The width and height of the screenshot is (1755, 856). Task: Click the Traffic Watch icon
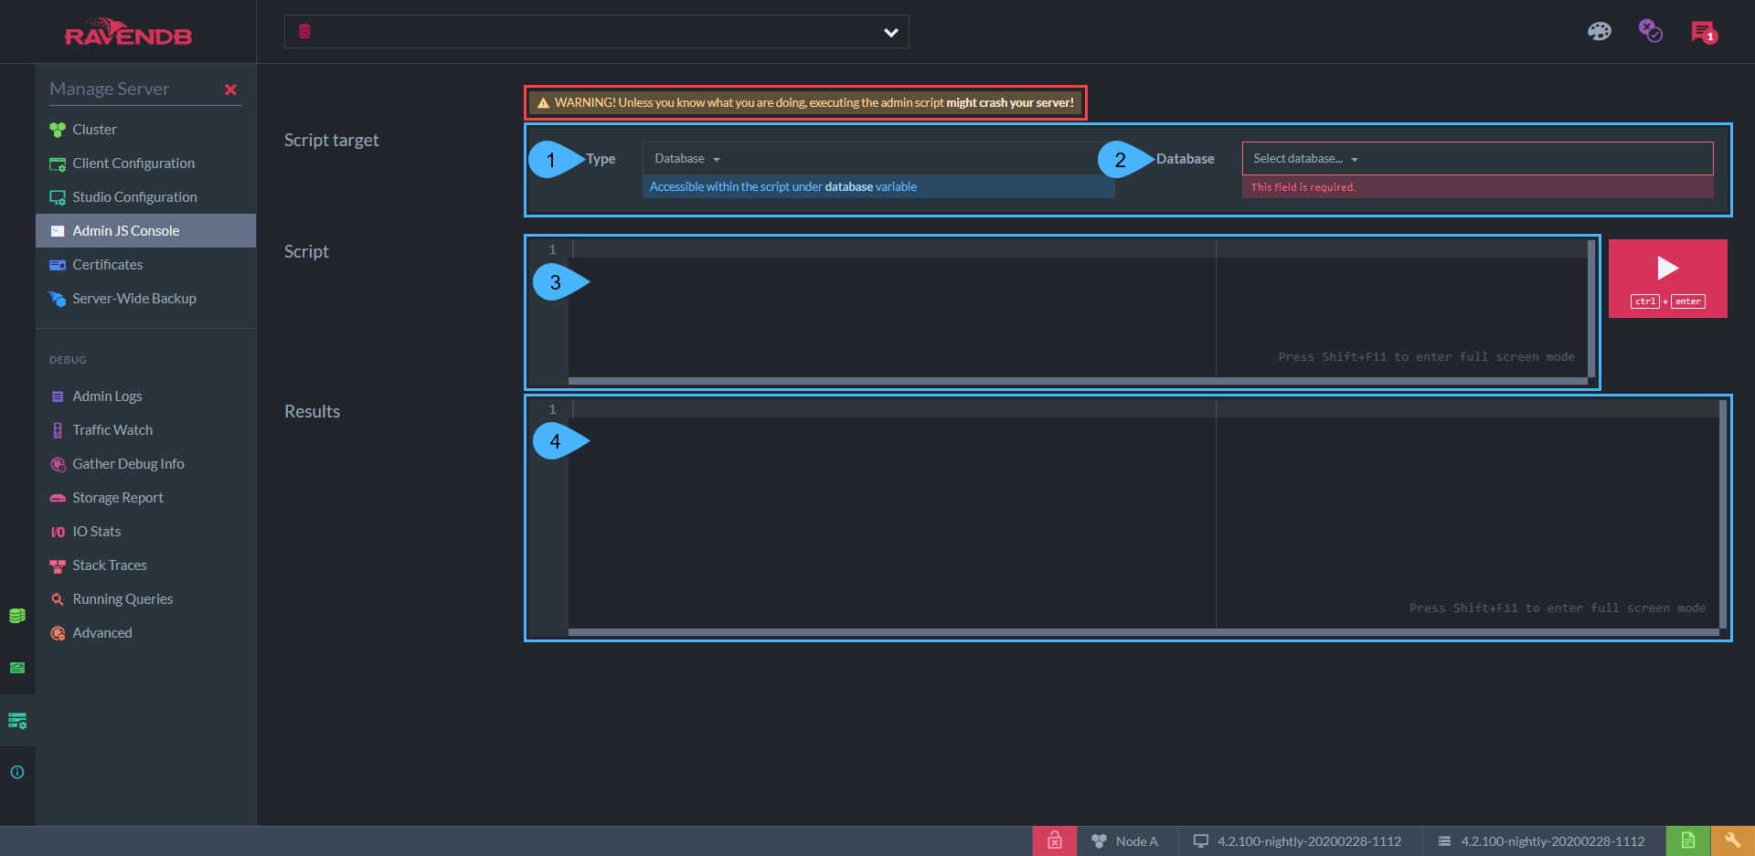(58, 430)
